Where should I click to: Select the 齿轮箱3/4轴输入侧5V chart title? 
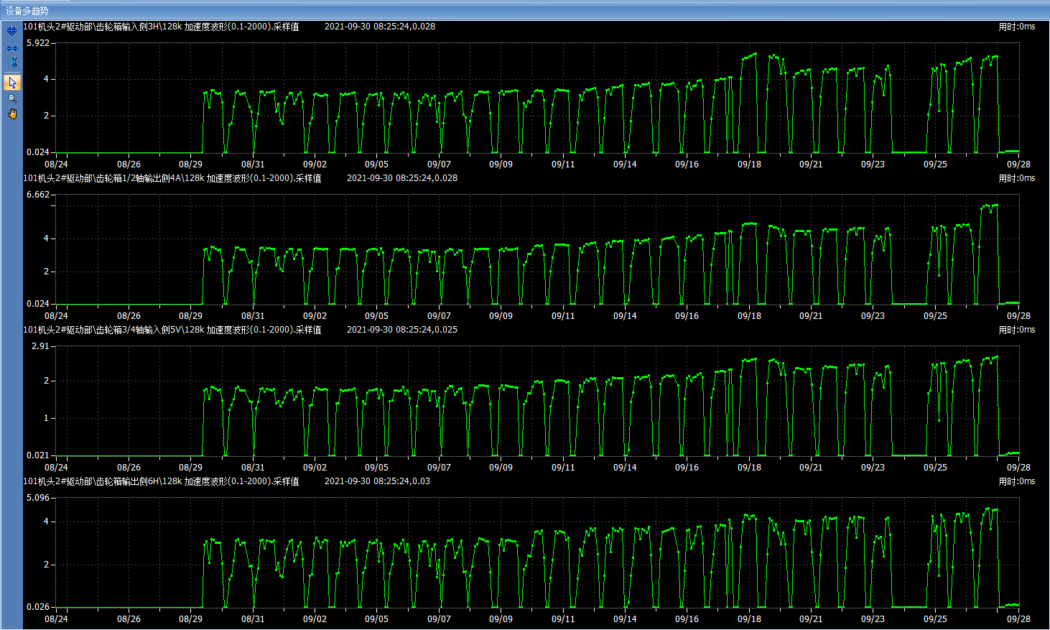click(172, 330)
